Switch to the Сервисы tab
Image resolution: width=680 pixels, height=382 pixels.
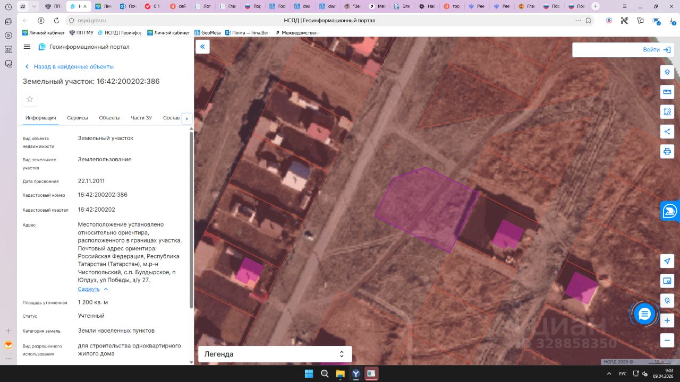tap(78, 118)
